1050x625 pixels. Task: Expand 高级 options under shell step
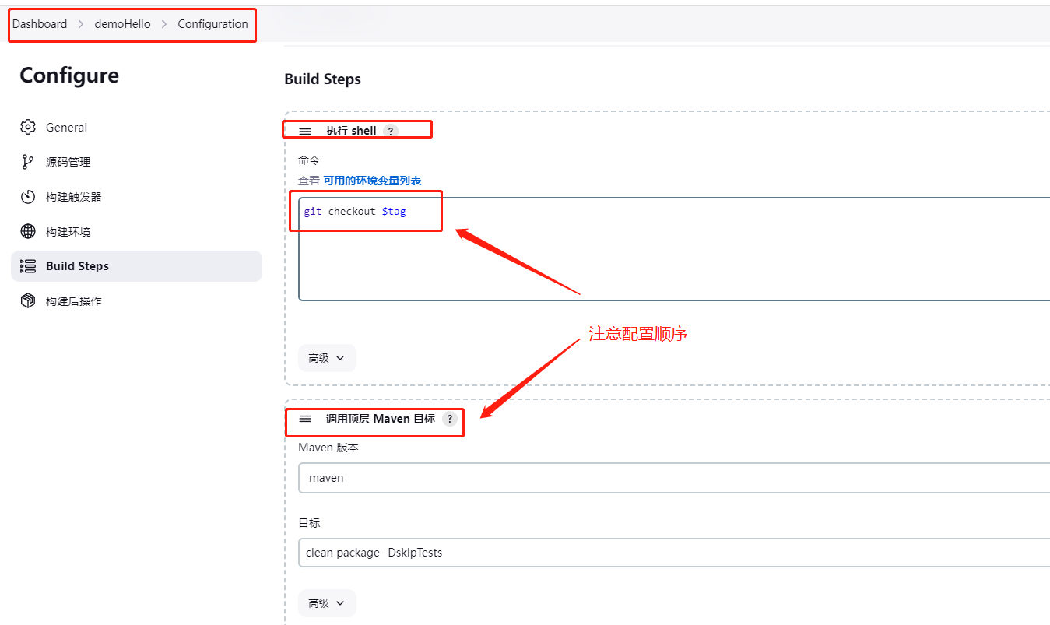click(x=327, y=358)
